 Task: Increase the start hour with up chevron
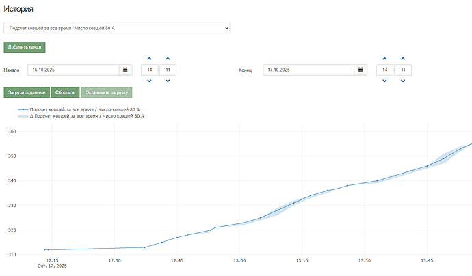pyautogui.click(x=149, y=59)
